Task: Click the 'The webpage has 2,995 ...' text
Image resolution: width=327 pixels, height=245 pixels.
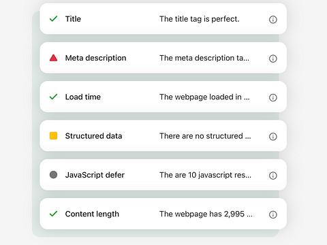Action: tap(206, 214)
